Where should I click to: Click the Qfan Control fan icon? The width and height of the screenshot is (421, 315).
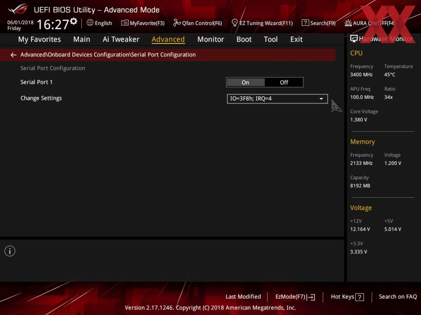(177, 23)
